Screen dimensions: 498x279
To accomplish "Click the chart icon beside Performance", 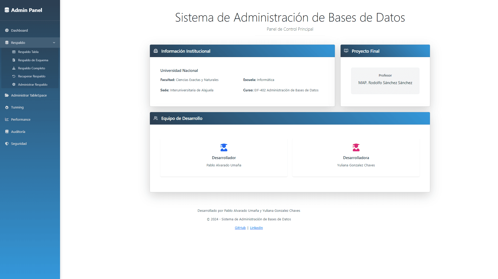I will 7,119.
